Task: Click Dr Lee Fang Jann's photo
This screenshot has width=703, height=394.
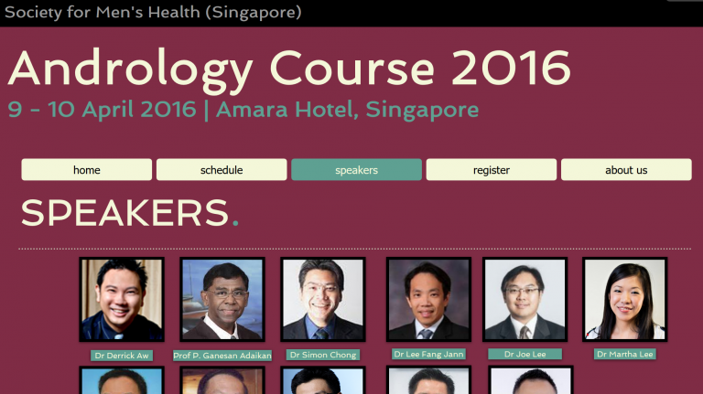Action: click(428, 299)
